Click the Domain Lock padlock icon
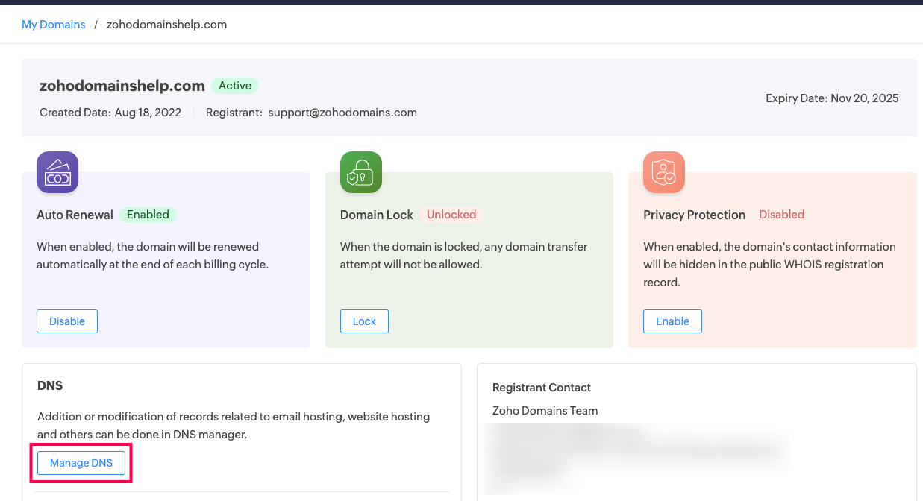The height and width of the screenshot is (501, 923). tap(361, 172)
